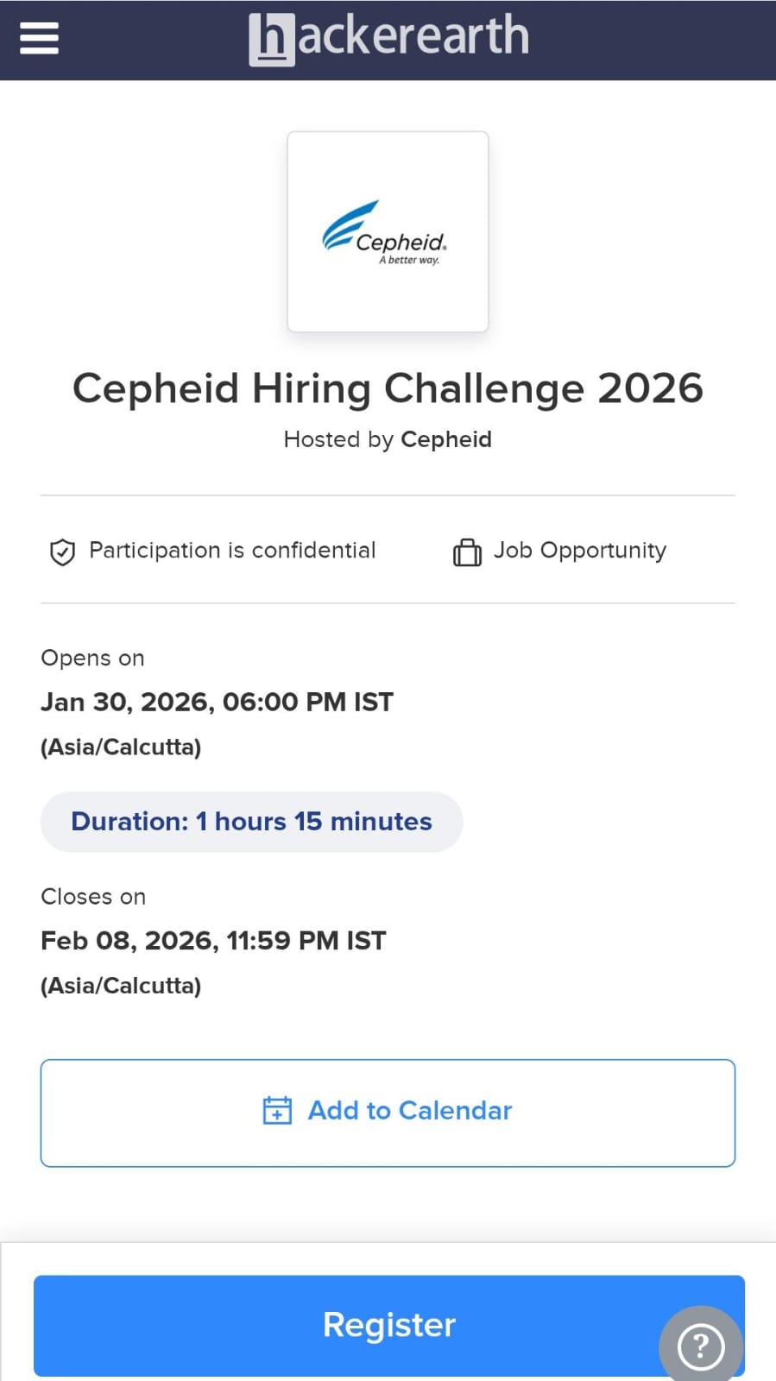Image resolution: width=776 pixels, height=1381 pixels.
Task: Open the hamburger navigation menu
Action: [39, 38]
